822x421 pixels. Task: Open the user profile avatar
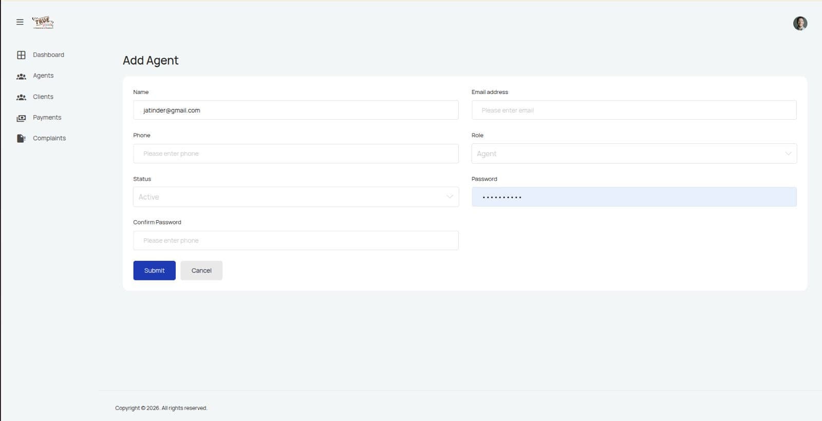coord(800,23)
